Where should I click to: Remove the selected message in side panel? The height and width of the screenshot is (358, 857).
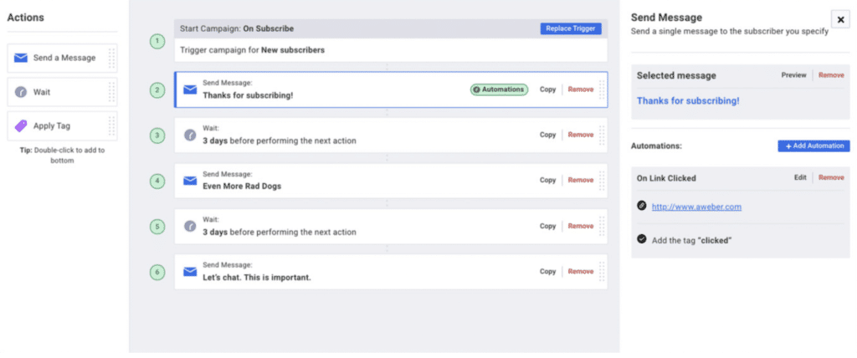(831, 75)
